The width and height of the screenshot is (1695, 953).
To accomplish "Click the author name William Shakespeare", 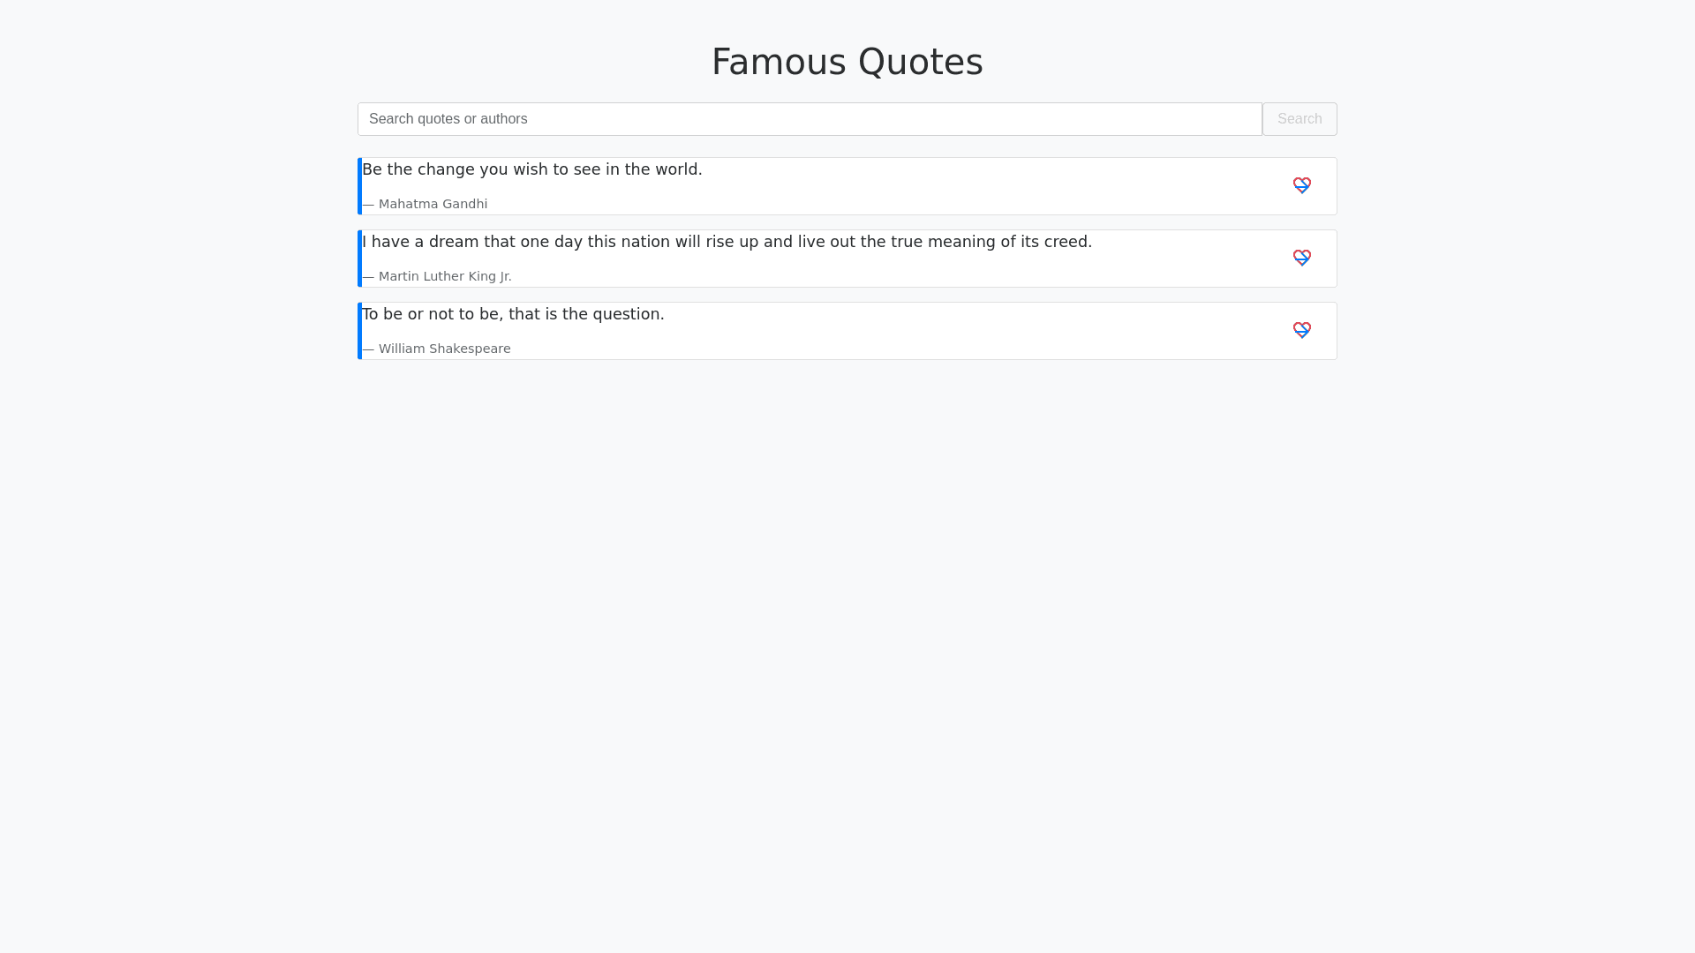I will point(444,349).
